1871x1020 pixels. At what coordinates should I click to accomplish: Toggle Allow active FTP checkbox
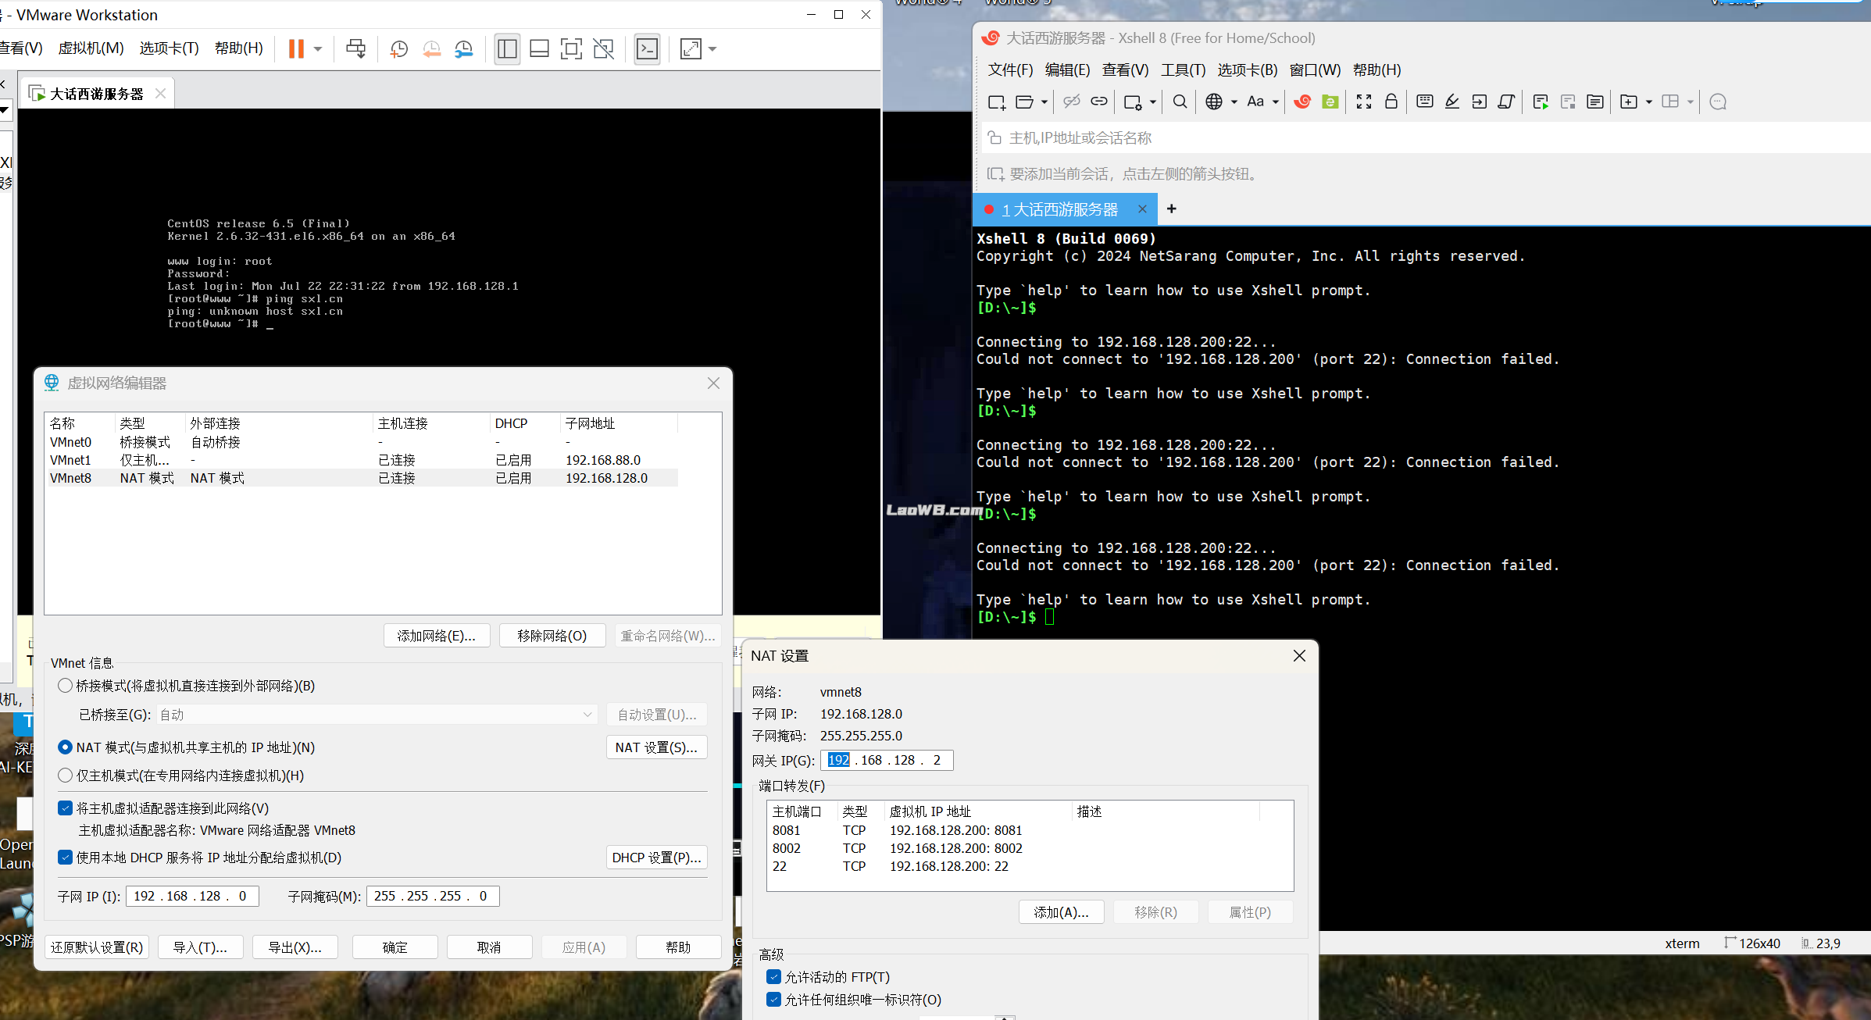pyautogui.click(x=773, y=977)
